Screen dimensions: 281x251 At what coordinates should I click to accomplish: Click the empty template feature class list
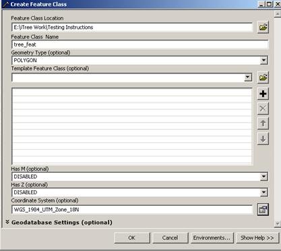click(132, 126)
